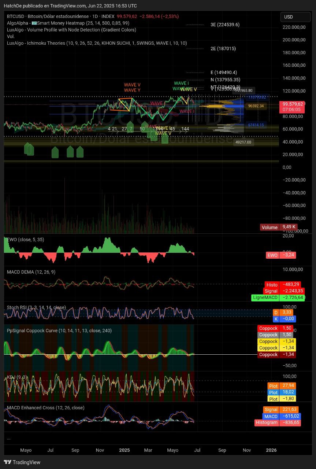The width and height of the screenshot is (316, 469).
Task: Click the red EWO value tag
Action: [x=281, y=255]
